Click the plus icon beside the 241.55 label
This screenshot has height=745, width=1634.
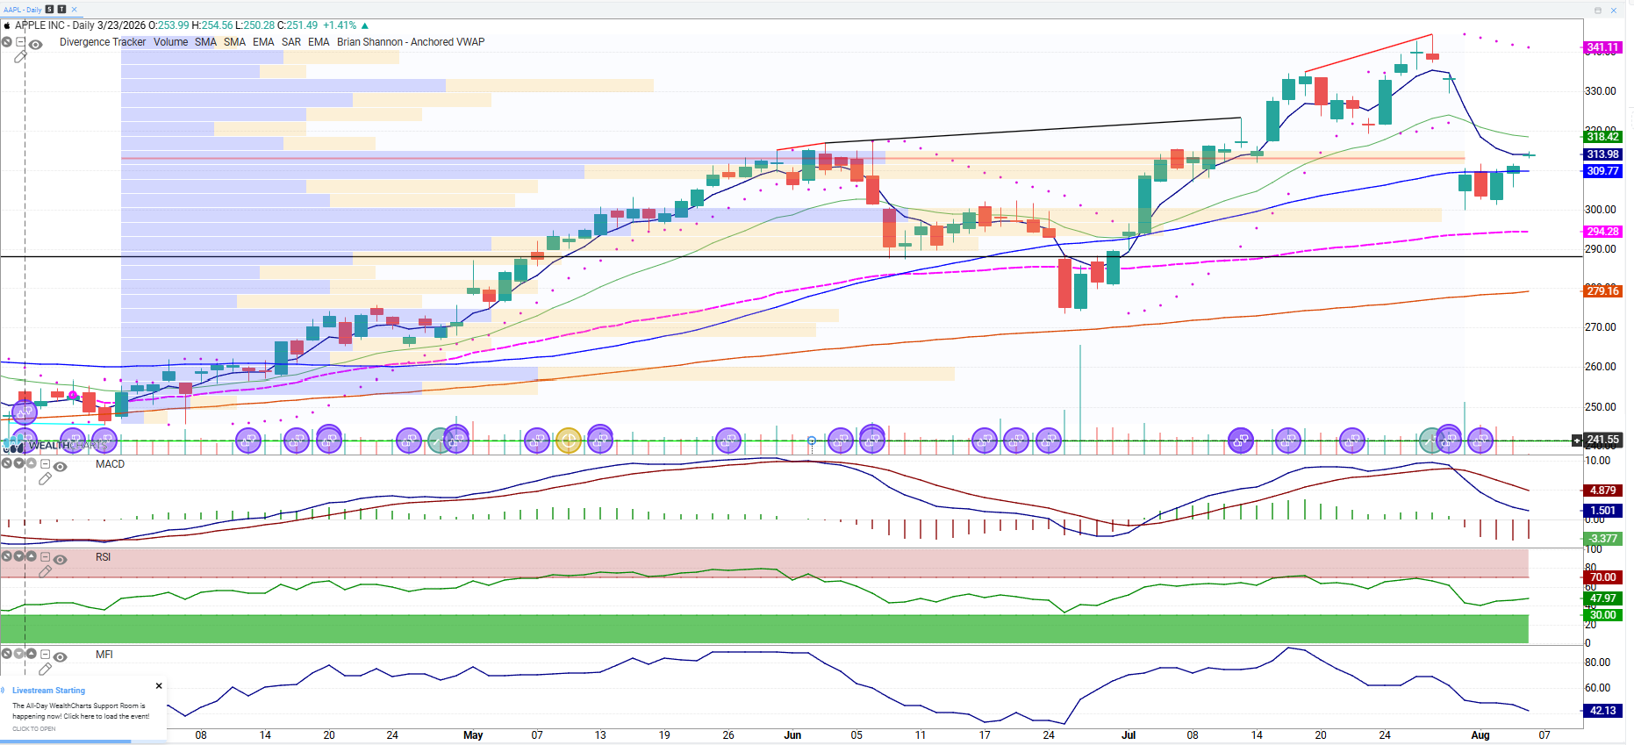tap(1577, 440)
